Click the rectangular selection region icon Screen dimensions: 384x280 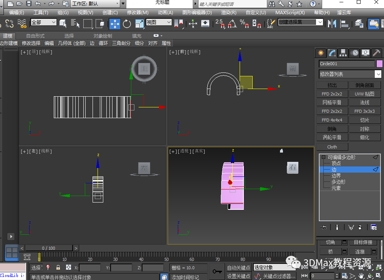(x=88, y=23)
